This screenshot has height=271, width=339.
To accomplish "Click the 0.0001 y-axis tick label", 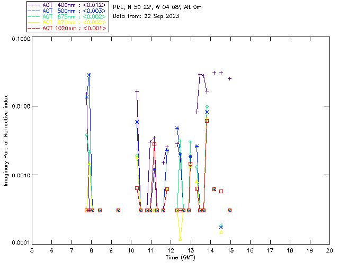I will 21,243.
